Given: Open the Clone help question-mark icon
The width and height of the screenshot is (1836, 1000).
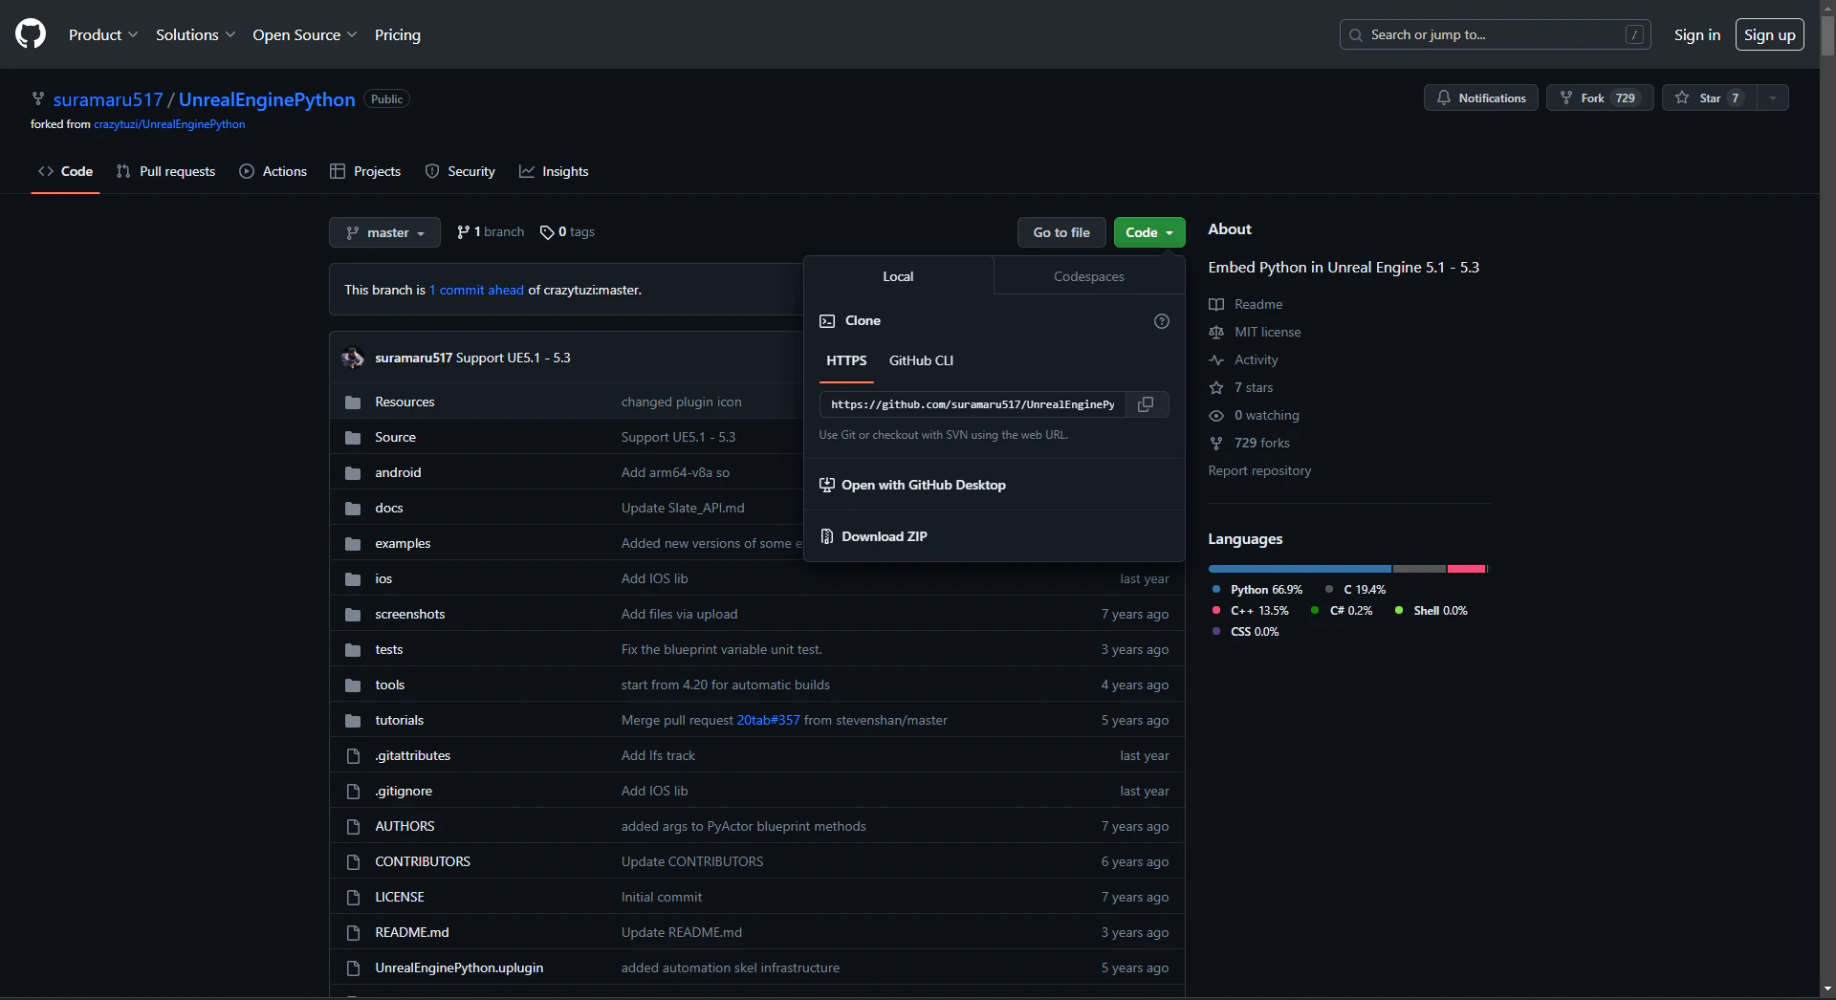Looking at the screenshot, I should click(x=1162, y=321).
